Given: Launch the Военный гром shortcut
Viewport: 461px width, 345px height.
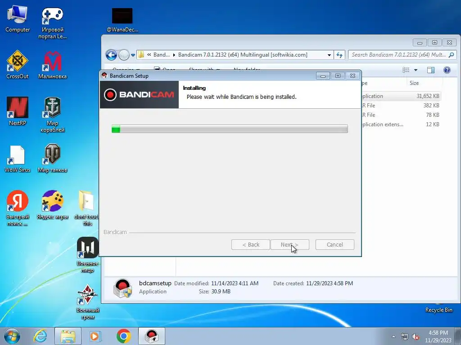Looking at the screenshot, I should [x=87, y=301].
